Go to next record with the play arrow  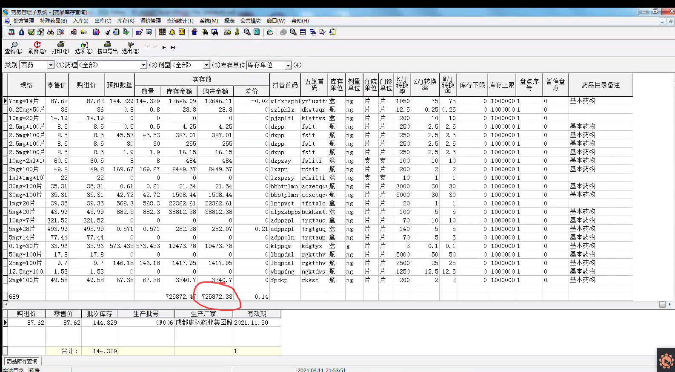tap(164, 47)
